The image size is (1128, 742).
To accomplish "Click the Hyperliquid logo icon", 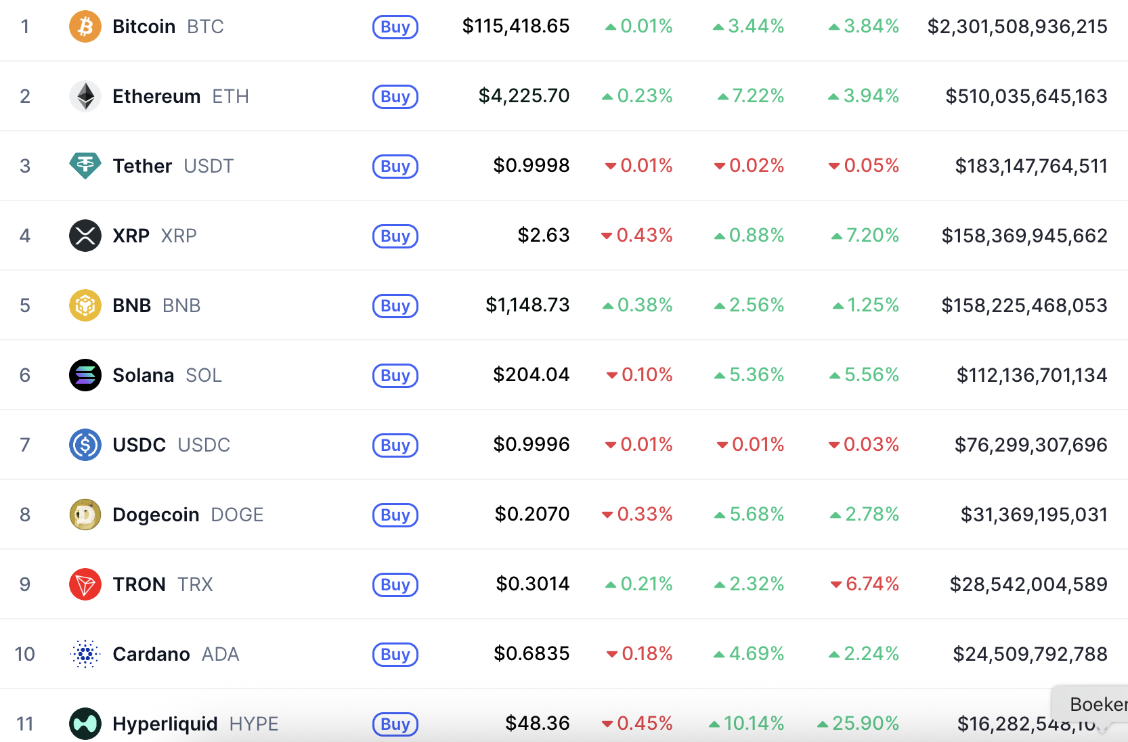I will coord(85,724).
